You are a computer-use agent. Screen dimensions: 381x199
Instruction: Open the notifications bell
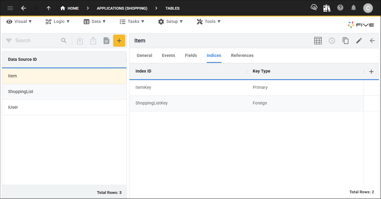354,8
